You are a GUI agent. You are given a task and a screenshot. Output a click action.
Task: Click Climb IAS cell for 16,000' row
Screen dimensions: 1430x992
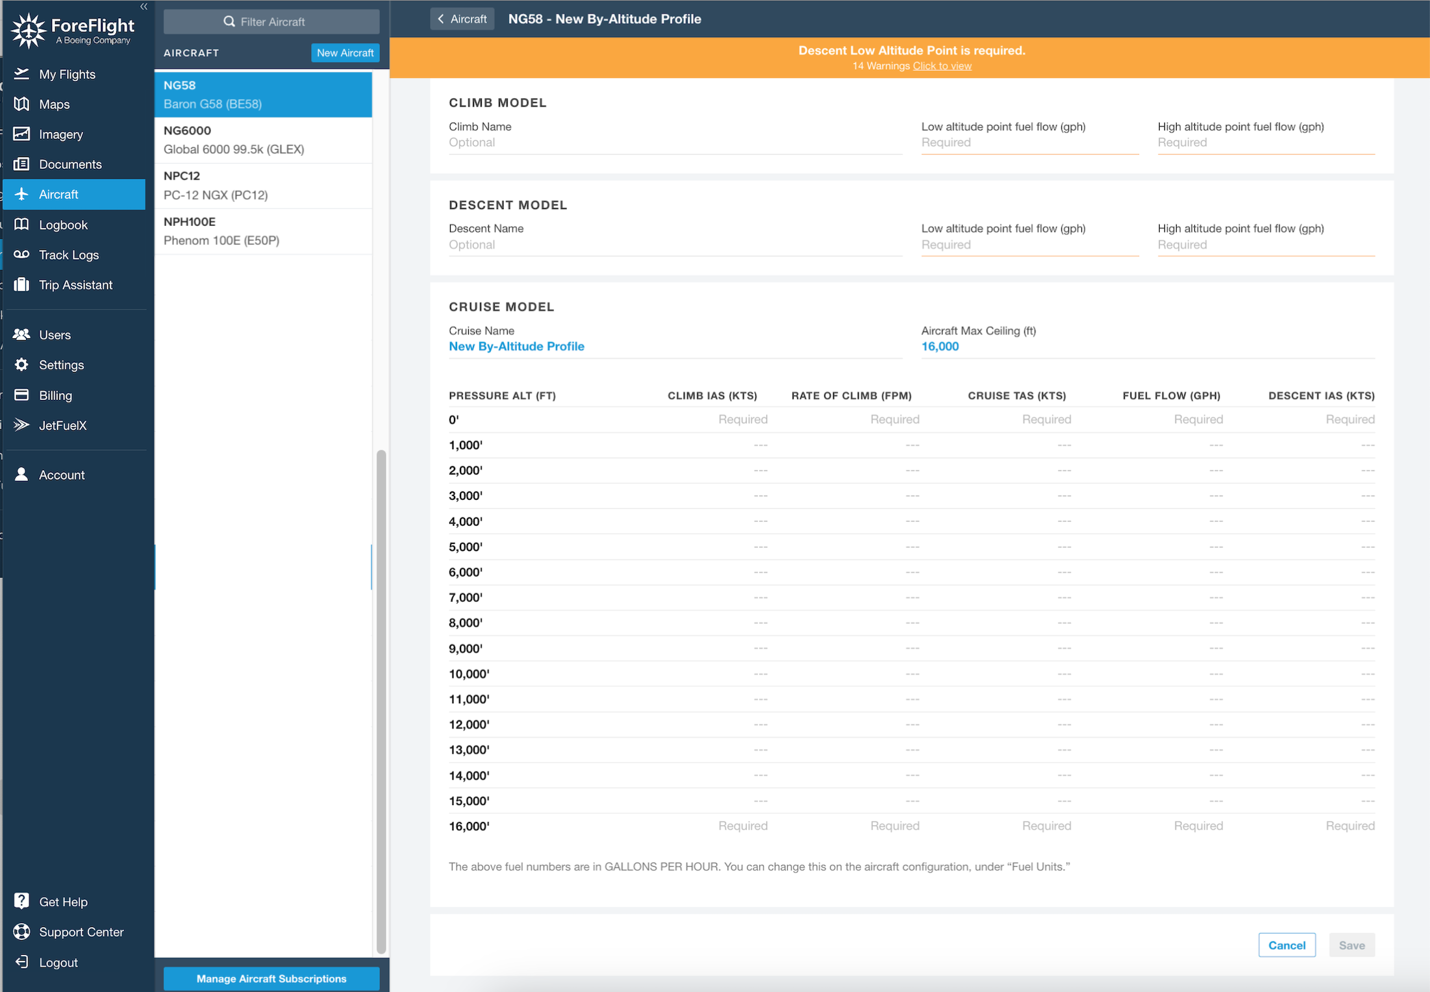[743, 826]
